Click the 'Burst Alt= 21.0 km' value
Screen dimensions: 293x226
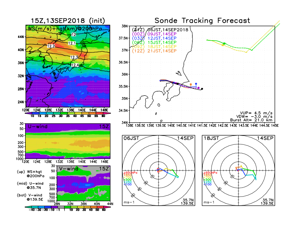[251, 120]
